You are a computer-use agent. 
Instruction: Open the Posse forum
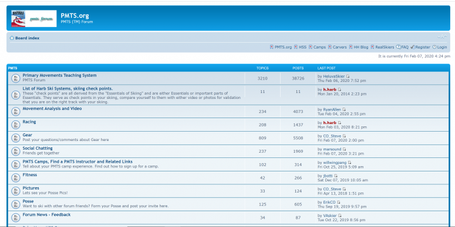tap(28, 201)
